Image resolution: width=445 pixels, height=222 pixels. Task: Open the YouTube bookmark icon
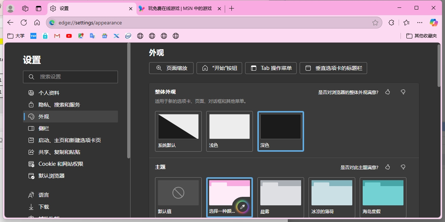[x=69, y=36]
